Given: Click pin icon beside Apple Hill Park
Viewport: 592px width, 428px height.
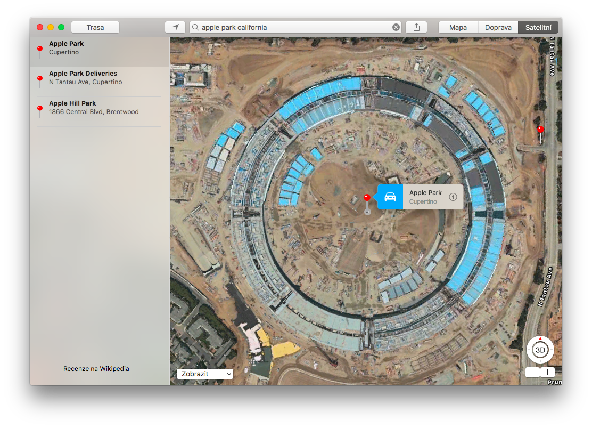Looking at the screenshot, I should coord(40,111).
